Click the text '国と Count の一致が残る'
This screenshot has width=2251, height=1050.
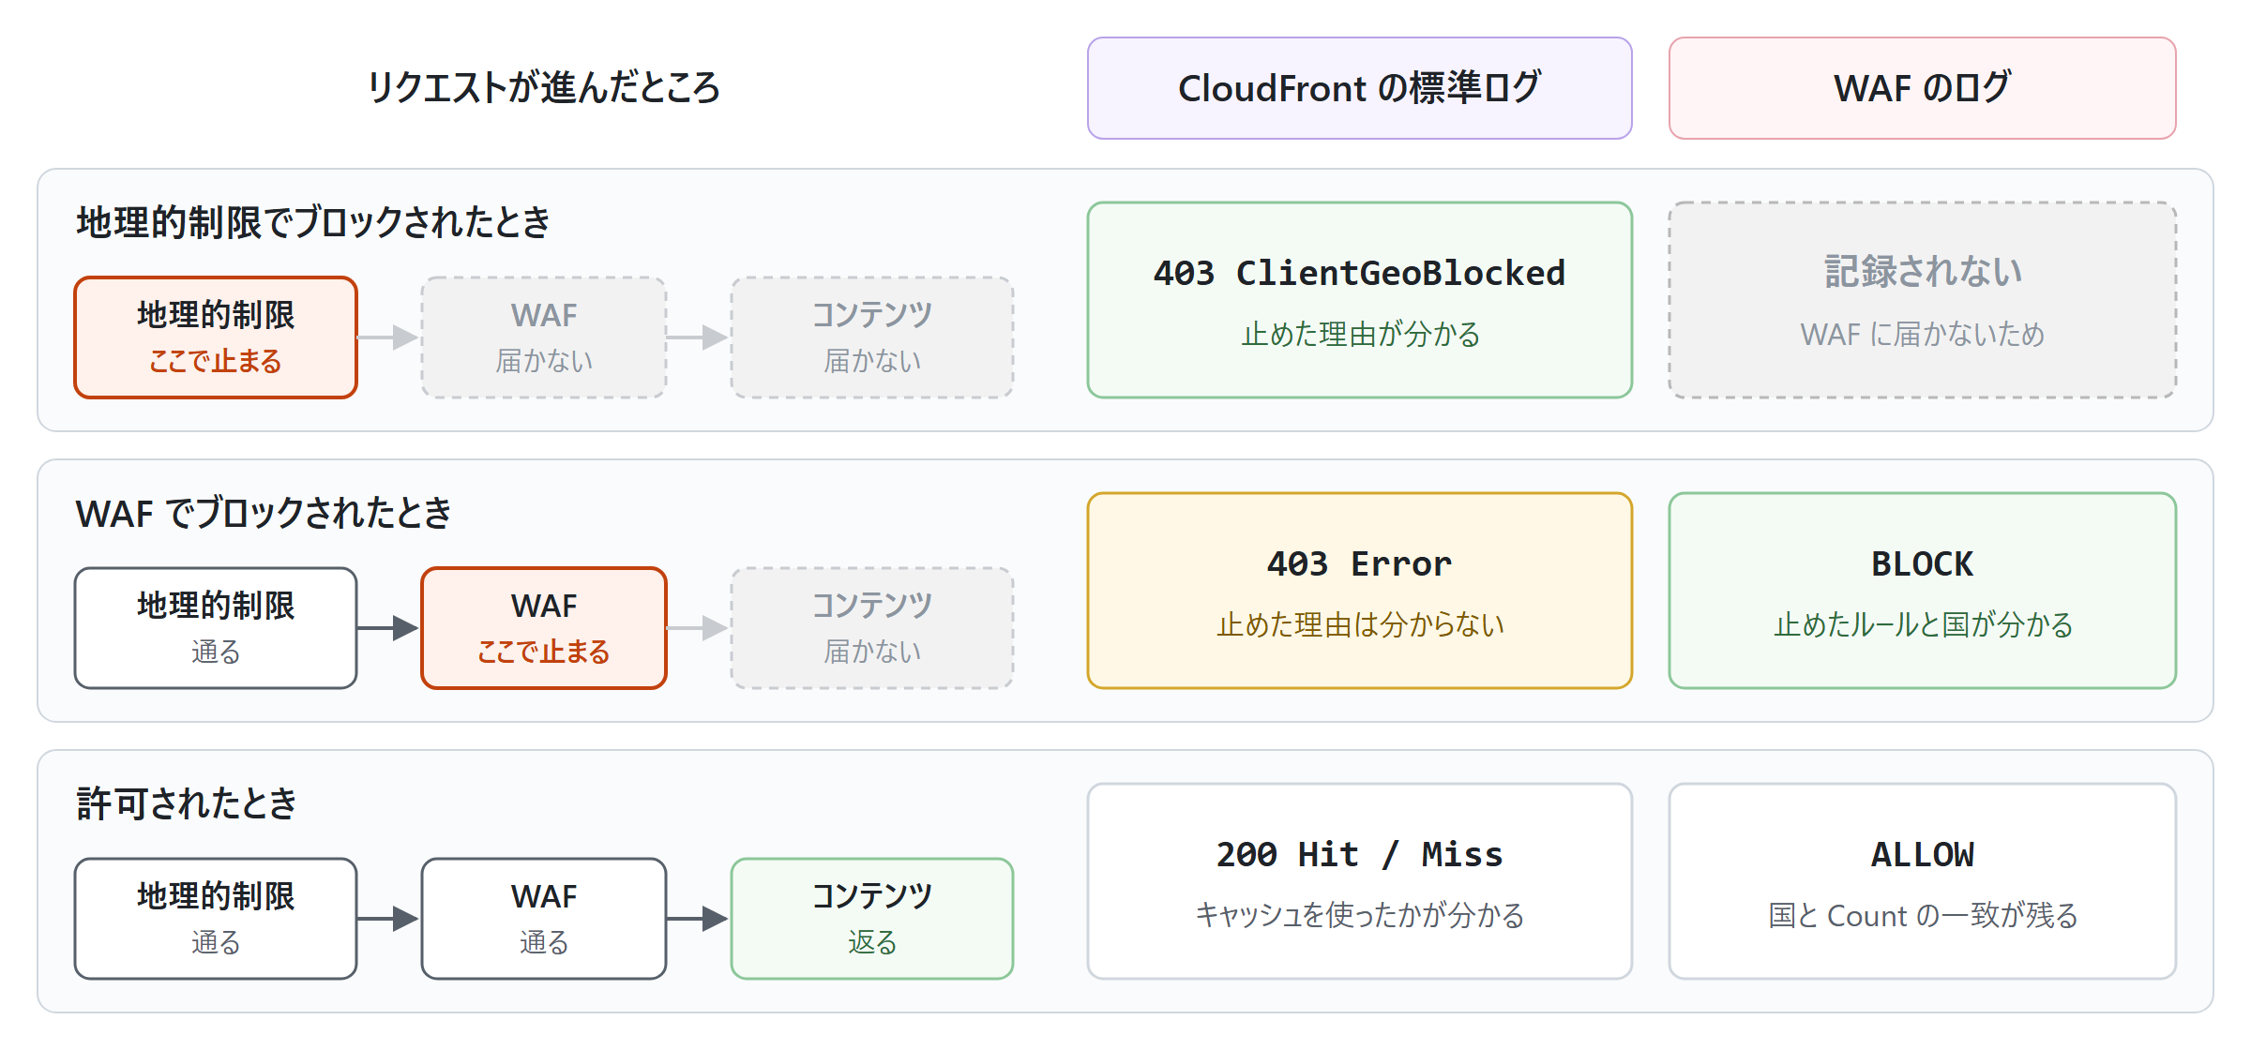click(1923, 916)
